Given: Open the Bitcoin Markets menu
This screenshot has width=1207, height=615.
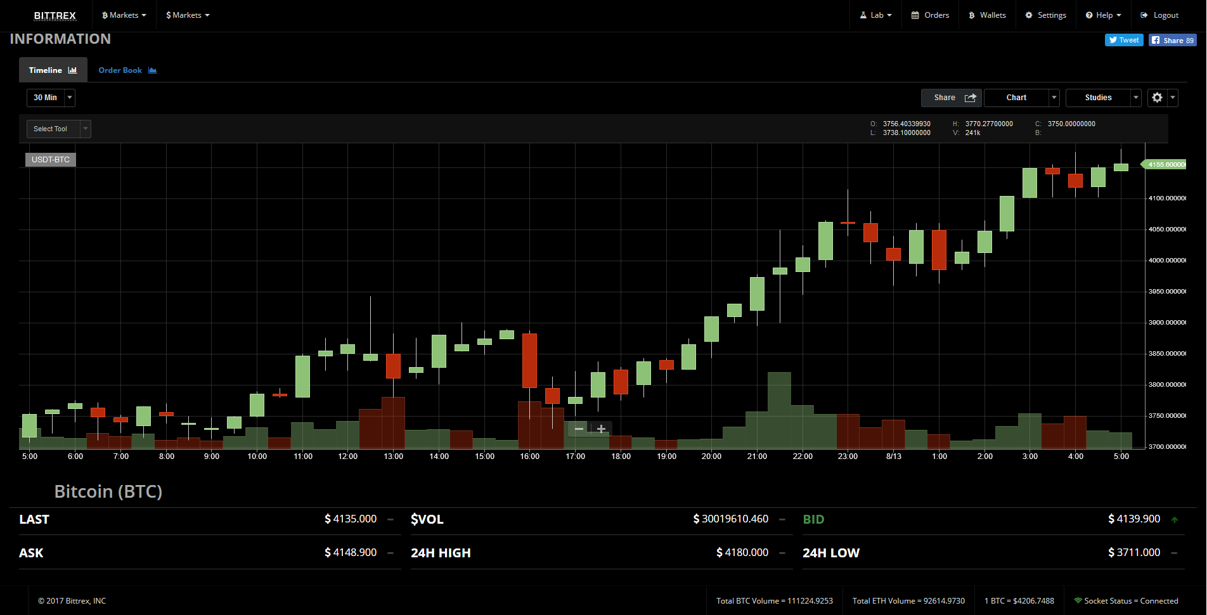Looking at the screenshot, I should 123,15.
